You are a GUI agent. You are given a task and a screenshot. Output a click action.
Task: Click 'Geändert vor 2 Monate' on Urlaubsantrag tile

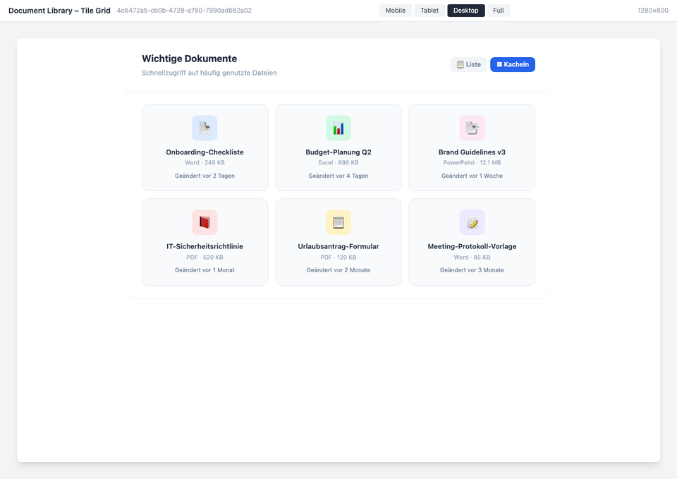(338, 270)
